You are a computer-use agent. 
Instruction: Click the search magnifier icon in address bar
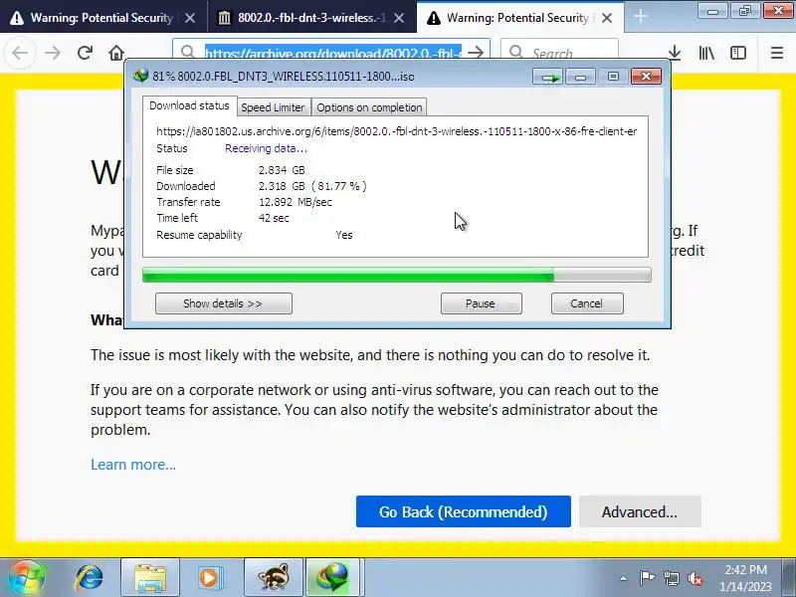coord(187,53)
